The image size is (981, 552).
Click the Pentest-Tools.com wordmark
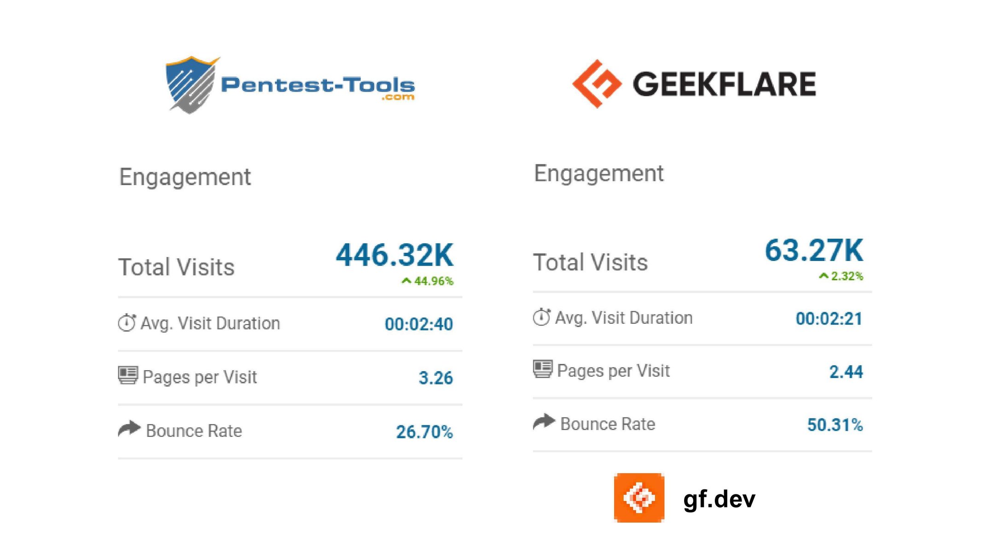[x=318, y=87]
